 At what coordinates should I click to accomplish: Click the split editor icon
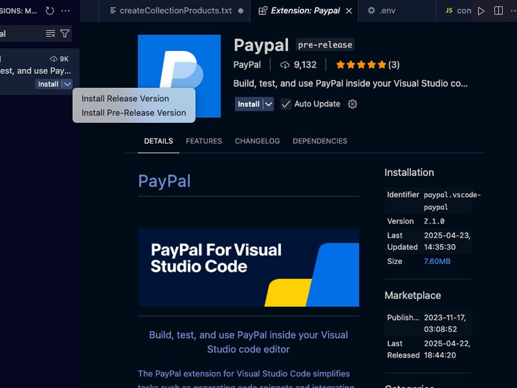click(x=498, y=10)
